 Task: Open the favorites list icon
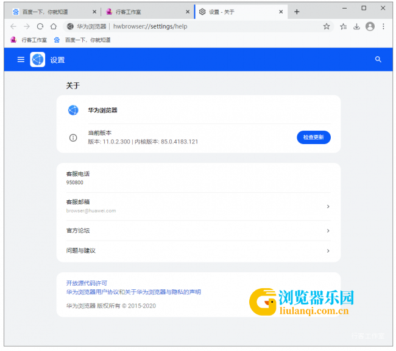click(343, 27)
